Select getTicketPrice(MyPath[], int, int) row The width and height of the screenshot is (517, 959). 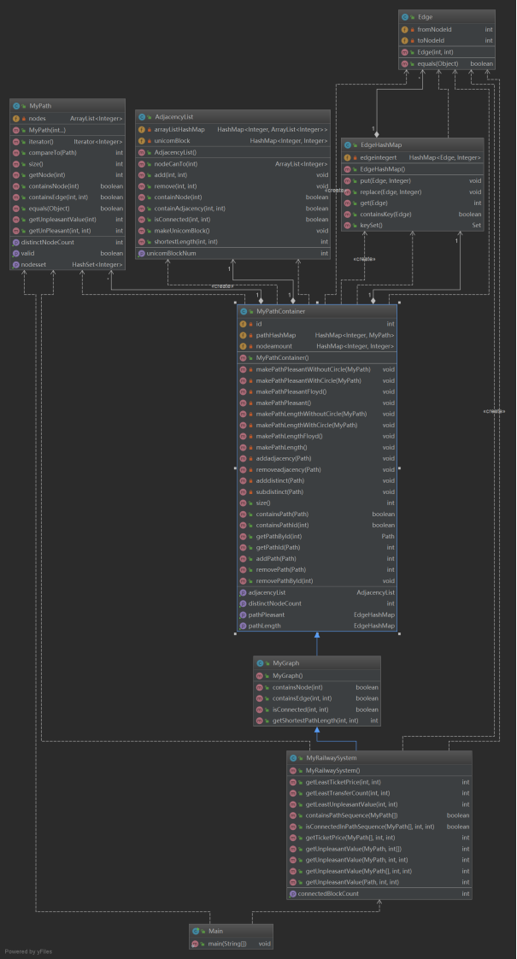pyautogui.click(x=379, y=838)
